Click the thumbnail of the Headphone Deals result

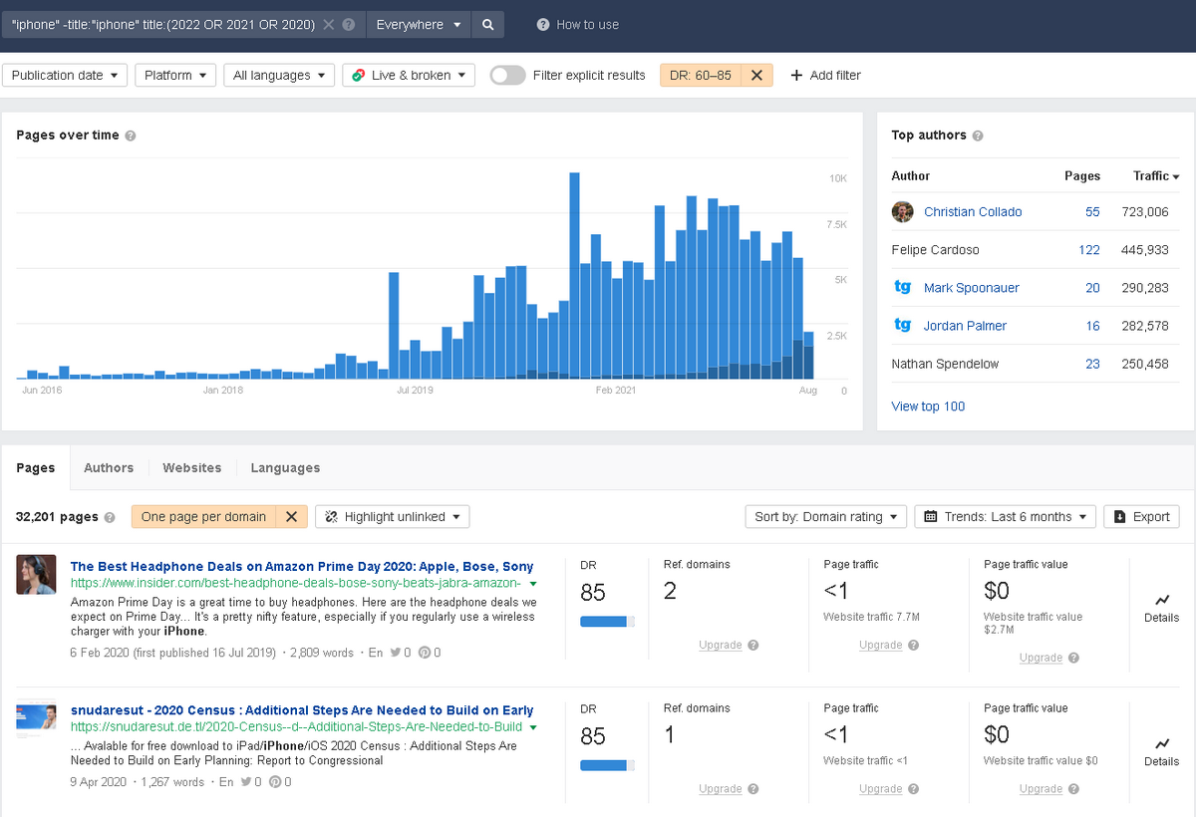point(36,575)
